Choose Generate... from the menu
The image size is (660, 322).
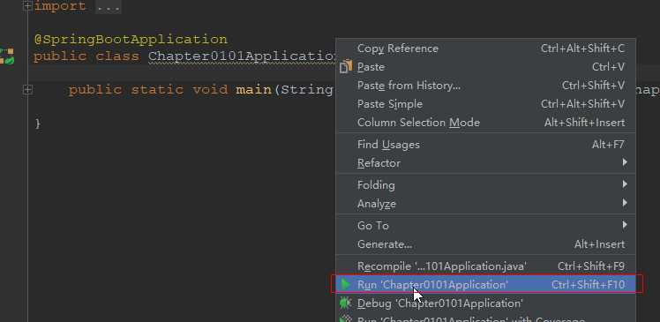click(x=486, y=244)
